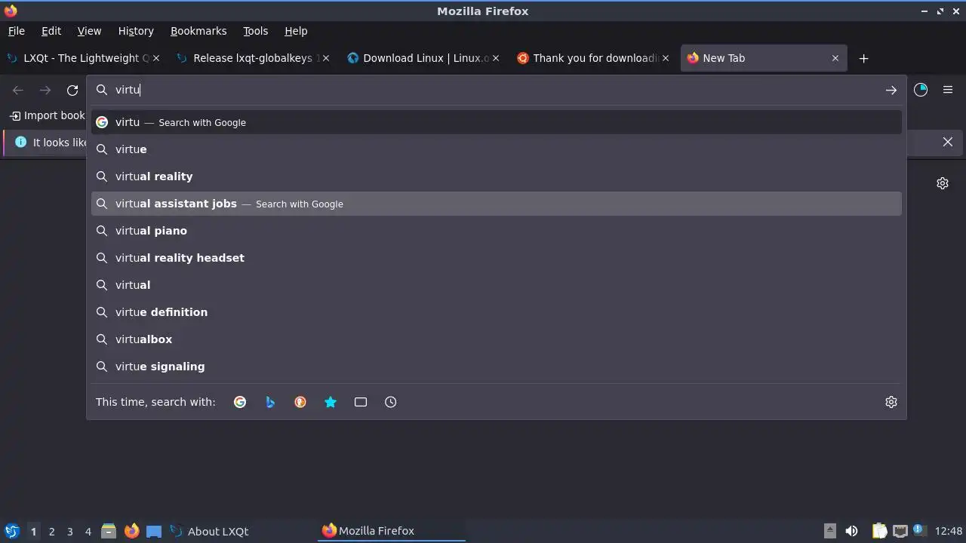Open the removable media eject icon
Image resolution: width=966 pixels, height=543 pixels.
pos(830,531)
